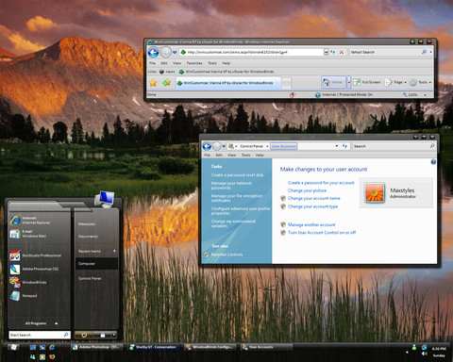Click the Yahoo! Search box

(x=385, y=52)
